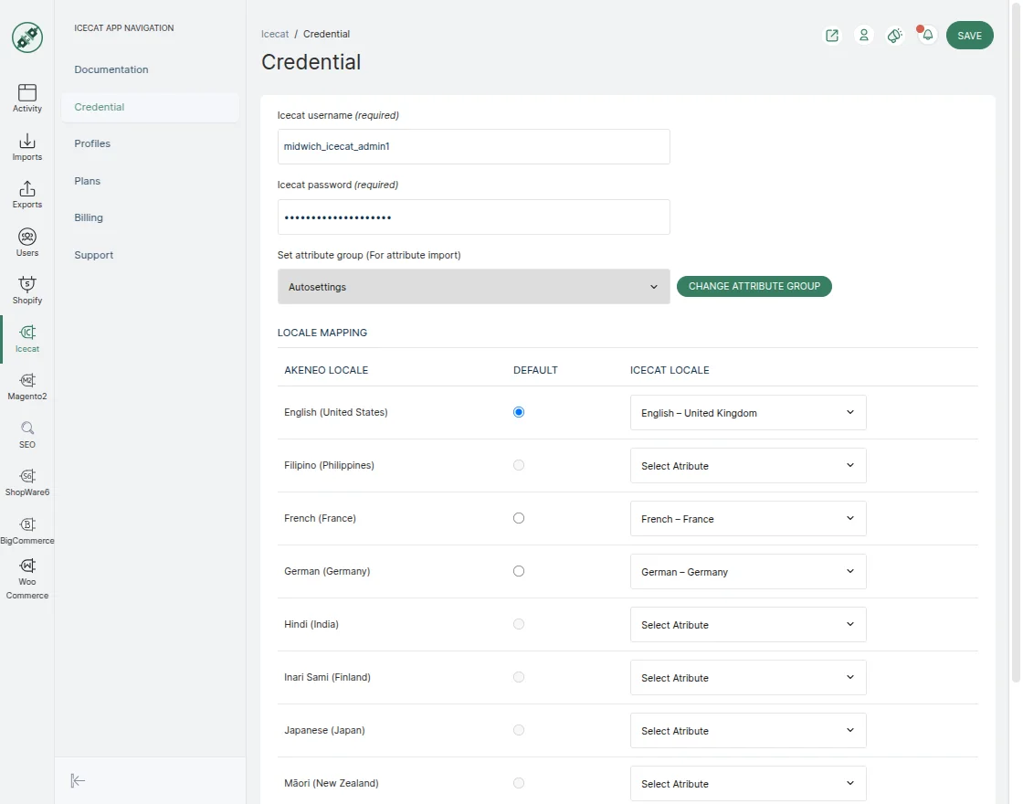Expand the Select Atribute dropdown for Japanese (Japan)
Viewport: 1023px width, 804px height.
[747, 730]
